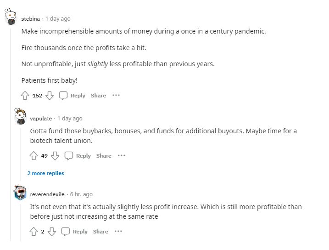
Task: Click reverendexile's avatar icon
Action: (20, 193)
